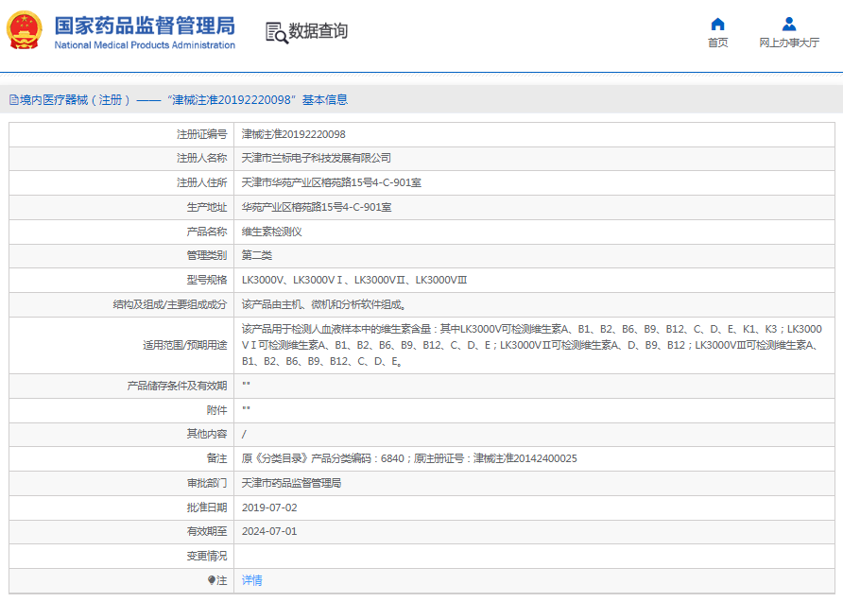Select empty quotes value in 附件 row

pyautogui.click(x=247, y=409)
